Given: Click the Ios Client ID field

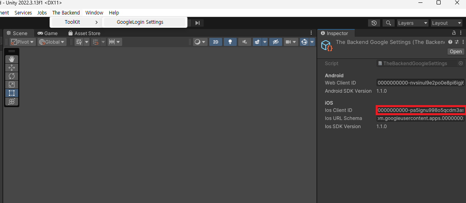Looking at the screenshot, I should pos(420,110).
